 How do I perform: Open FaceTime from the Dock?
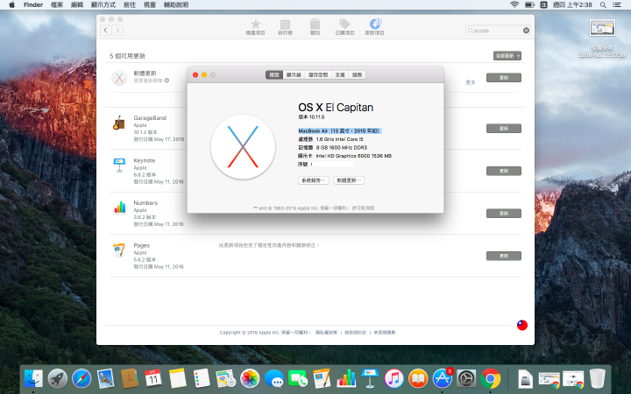tap(298, 378)
